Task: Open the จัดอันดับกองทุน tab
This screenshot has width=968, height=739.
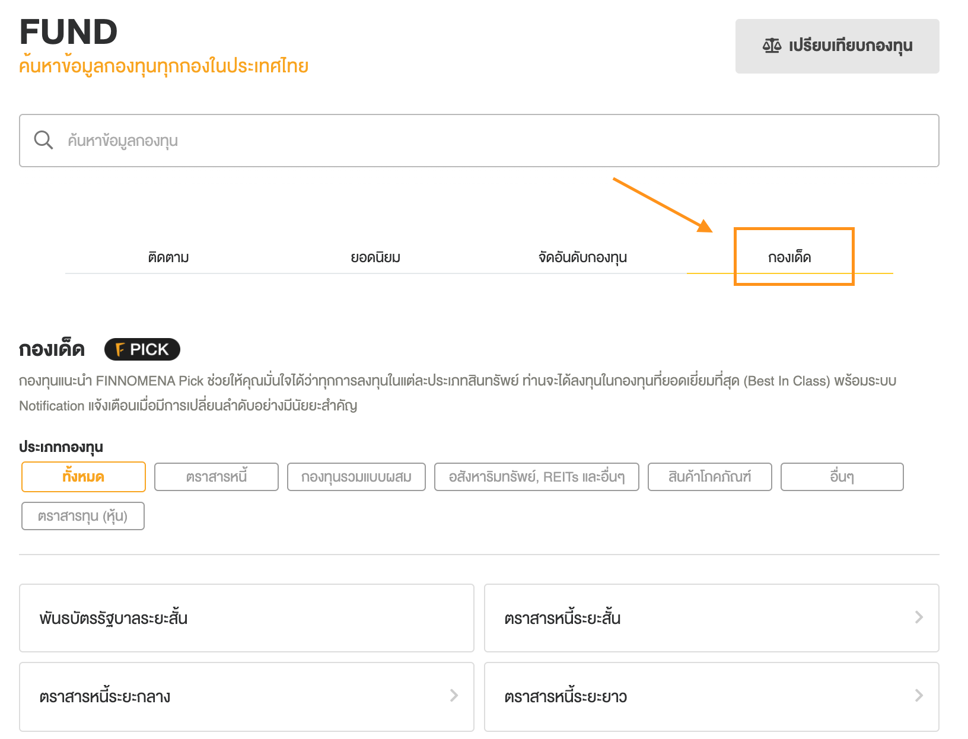Action: coord(582,257)
